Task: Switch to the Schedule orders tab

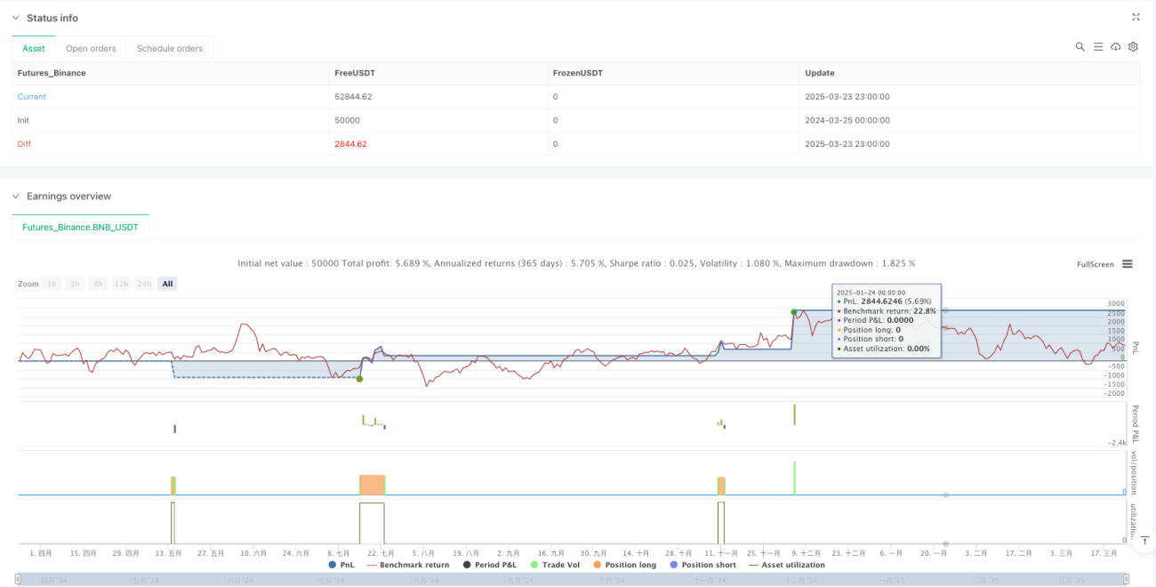Action: pyautogui.click(x=170, y=48)
